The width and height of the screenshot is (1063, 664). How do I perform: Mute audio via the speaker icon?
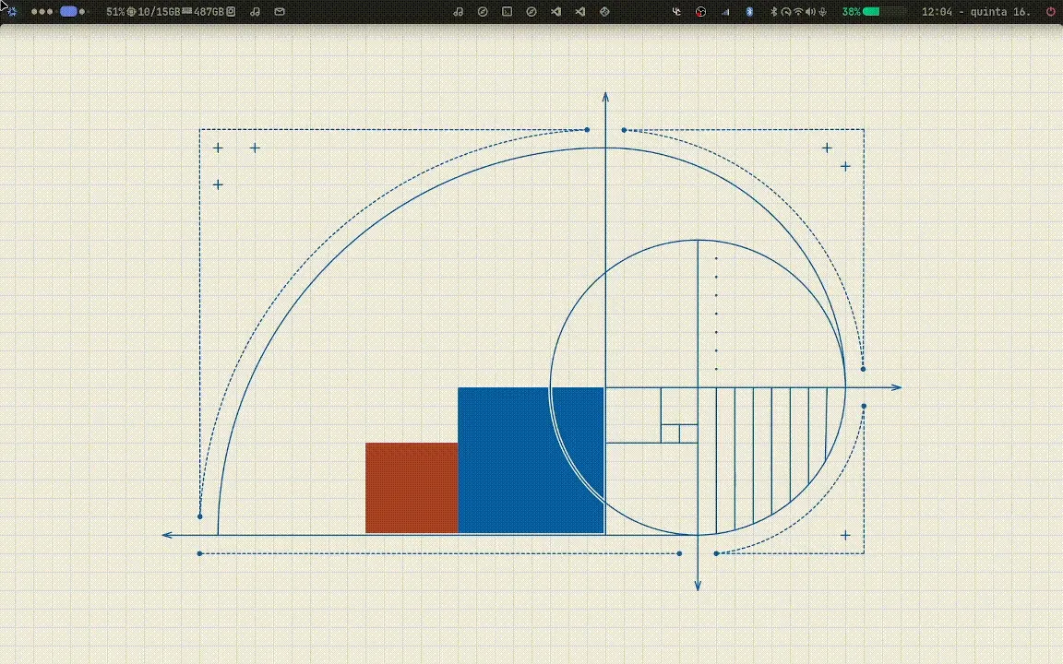(810, 11)
